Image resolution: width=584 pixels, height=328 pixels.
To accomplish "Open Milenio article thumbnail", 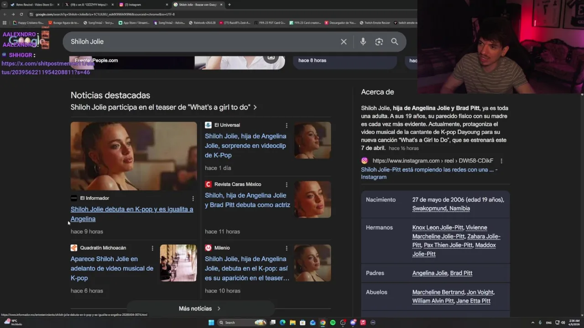I will click(x=313, y=263).
